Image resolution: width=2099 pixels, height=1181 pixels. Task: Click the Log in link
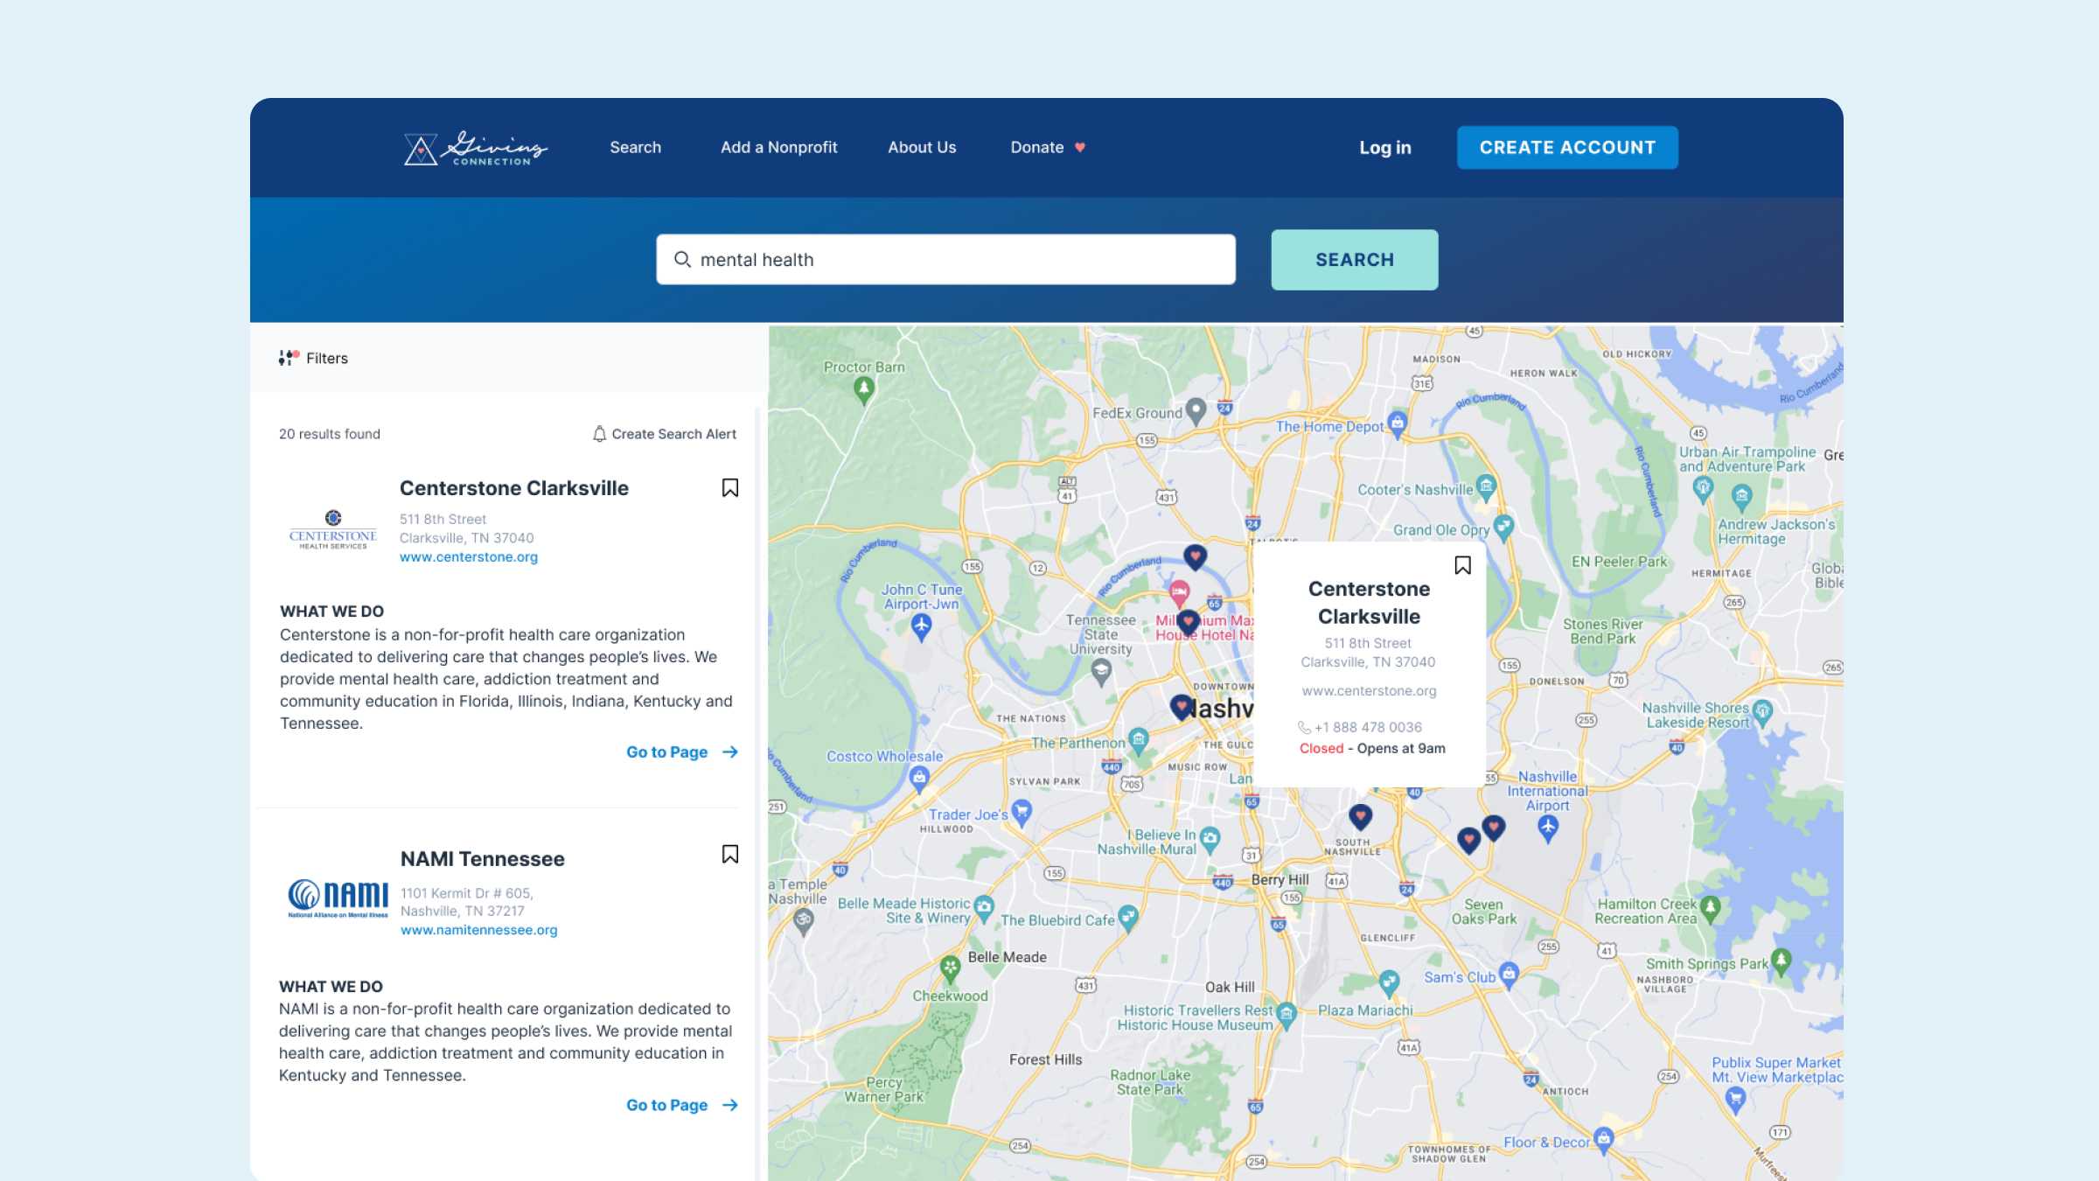pyautogui.click(x=1384, y=148)
